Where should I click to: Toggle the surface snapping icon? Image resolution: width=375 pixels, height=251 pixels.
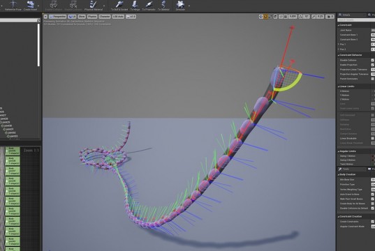coord(281,17)
